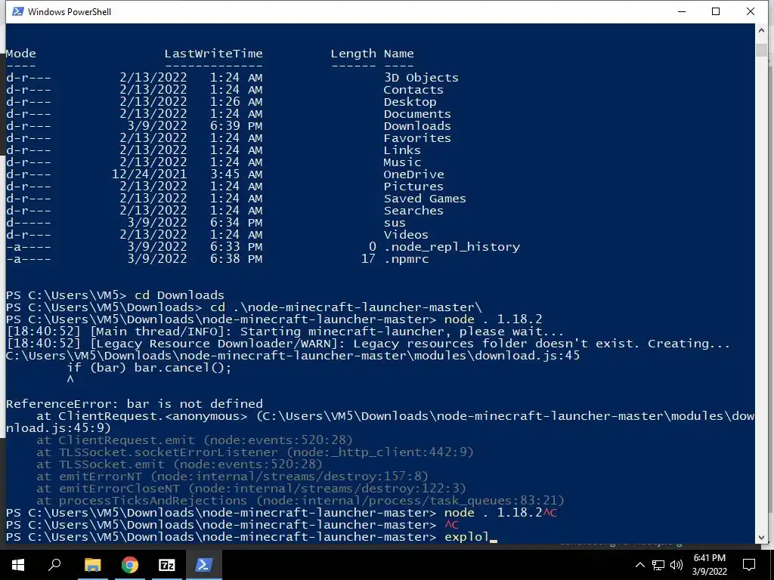Image resolution: width=774 pixels, height=580 pixels.
Task: Click the 'Links' directory entry
Action: point(402,150)
